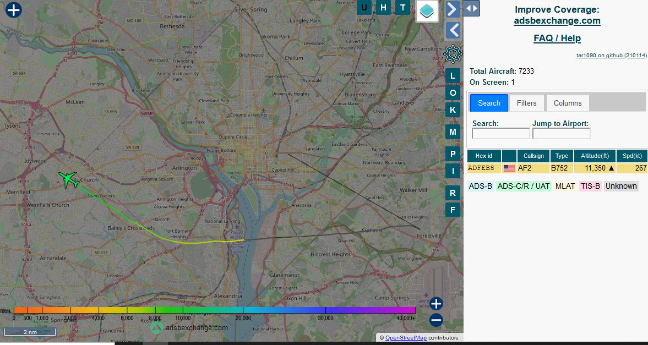Toggle the F map button
Viewport: 648px width, 345px height.
(453, 210)
